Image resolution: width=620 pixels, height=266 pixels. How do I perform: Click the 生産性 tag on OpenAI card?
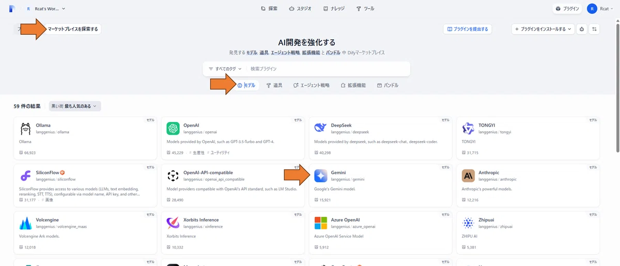pos(198,153)
